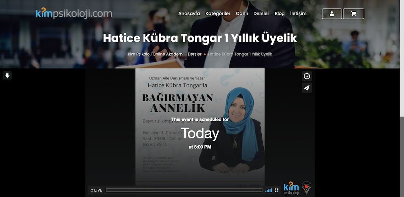Viewport: 404px width, 197px height.
Task: Navigate to Canlı page
Action: (242, 13)
